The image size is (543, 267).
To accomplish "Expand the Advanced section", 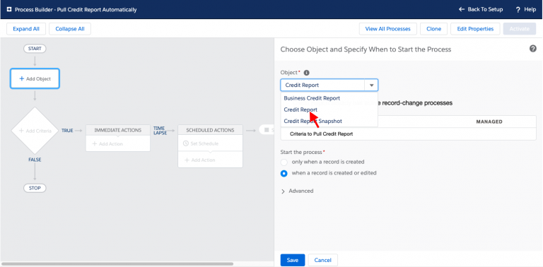I will 297,191.
